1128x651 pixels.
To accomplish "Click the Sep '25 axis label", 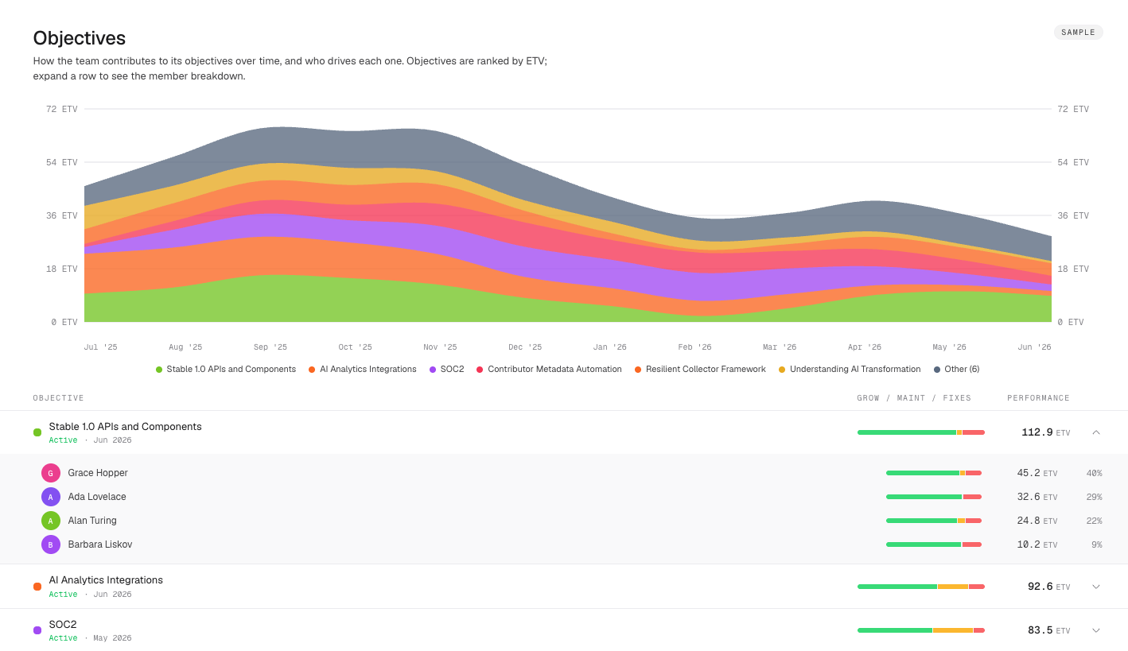I will 270,347.
